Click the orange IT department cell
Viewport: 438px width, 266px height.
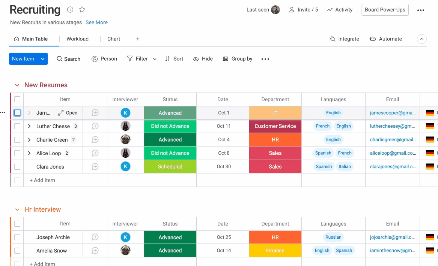275,113
